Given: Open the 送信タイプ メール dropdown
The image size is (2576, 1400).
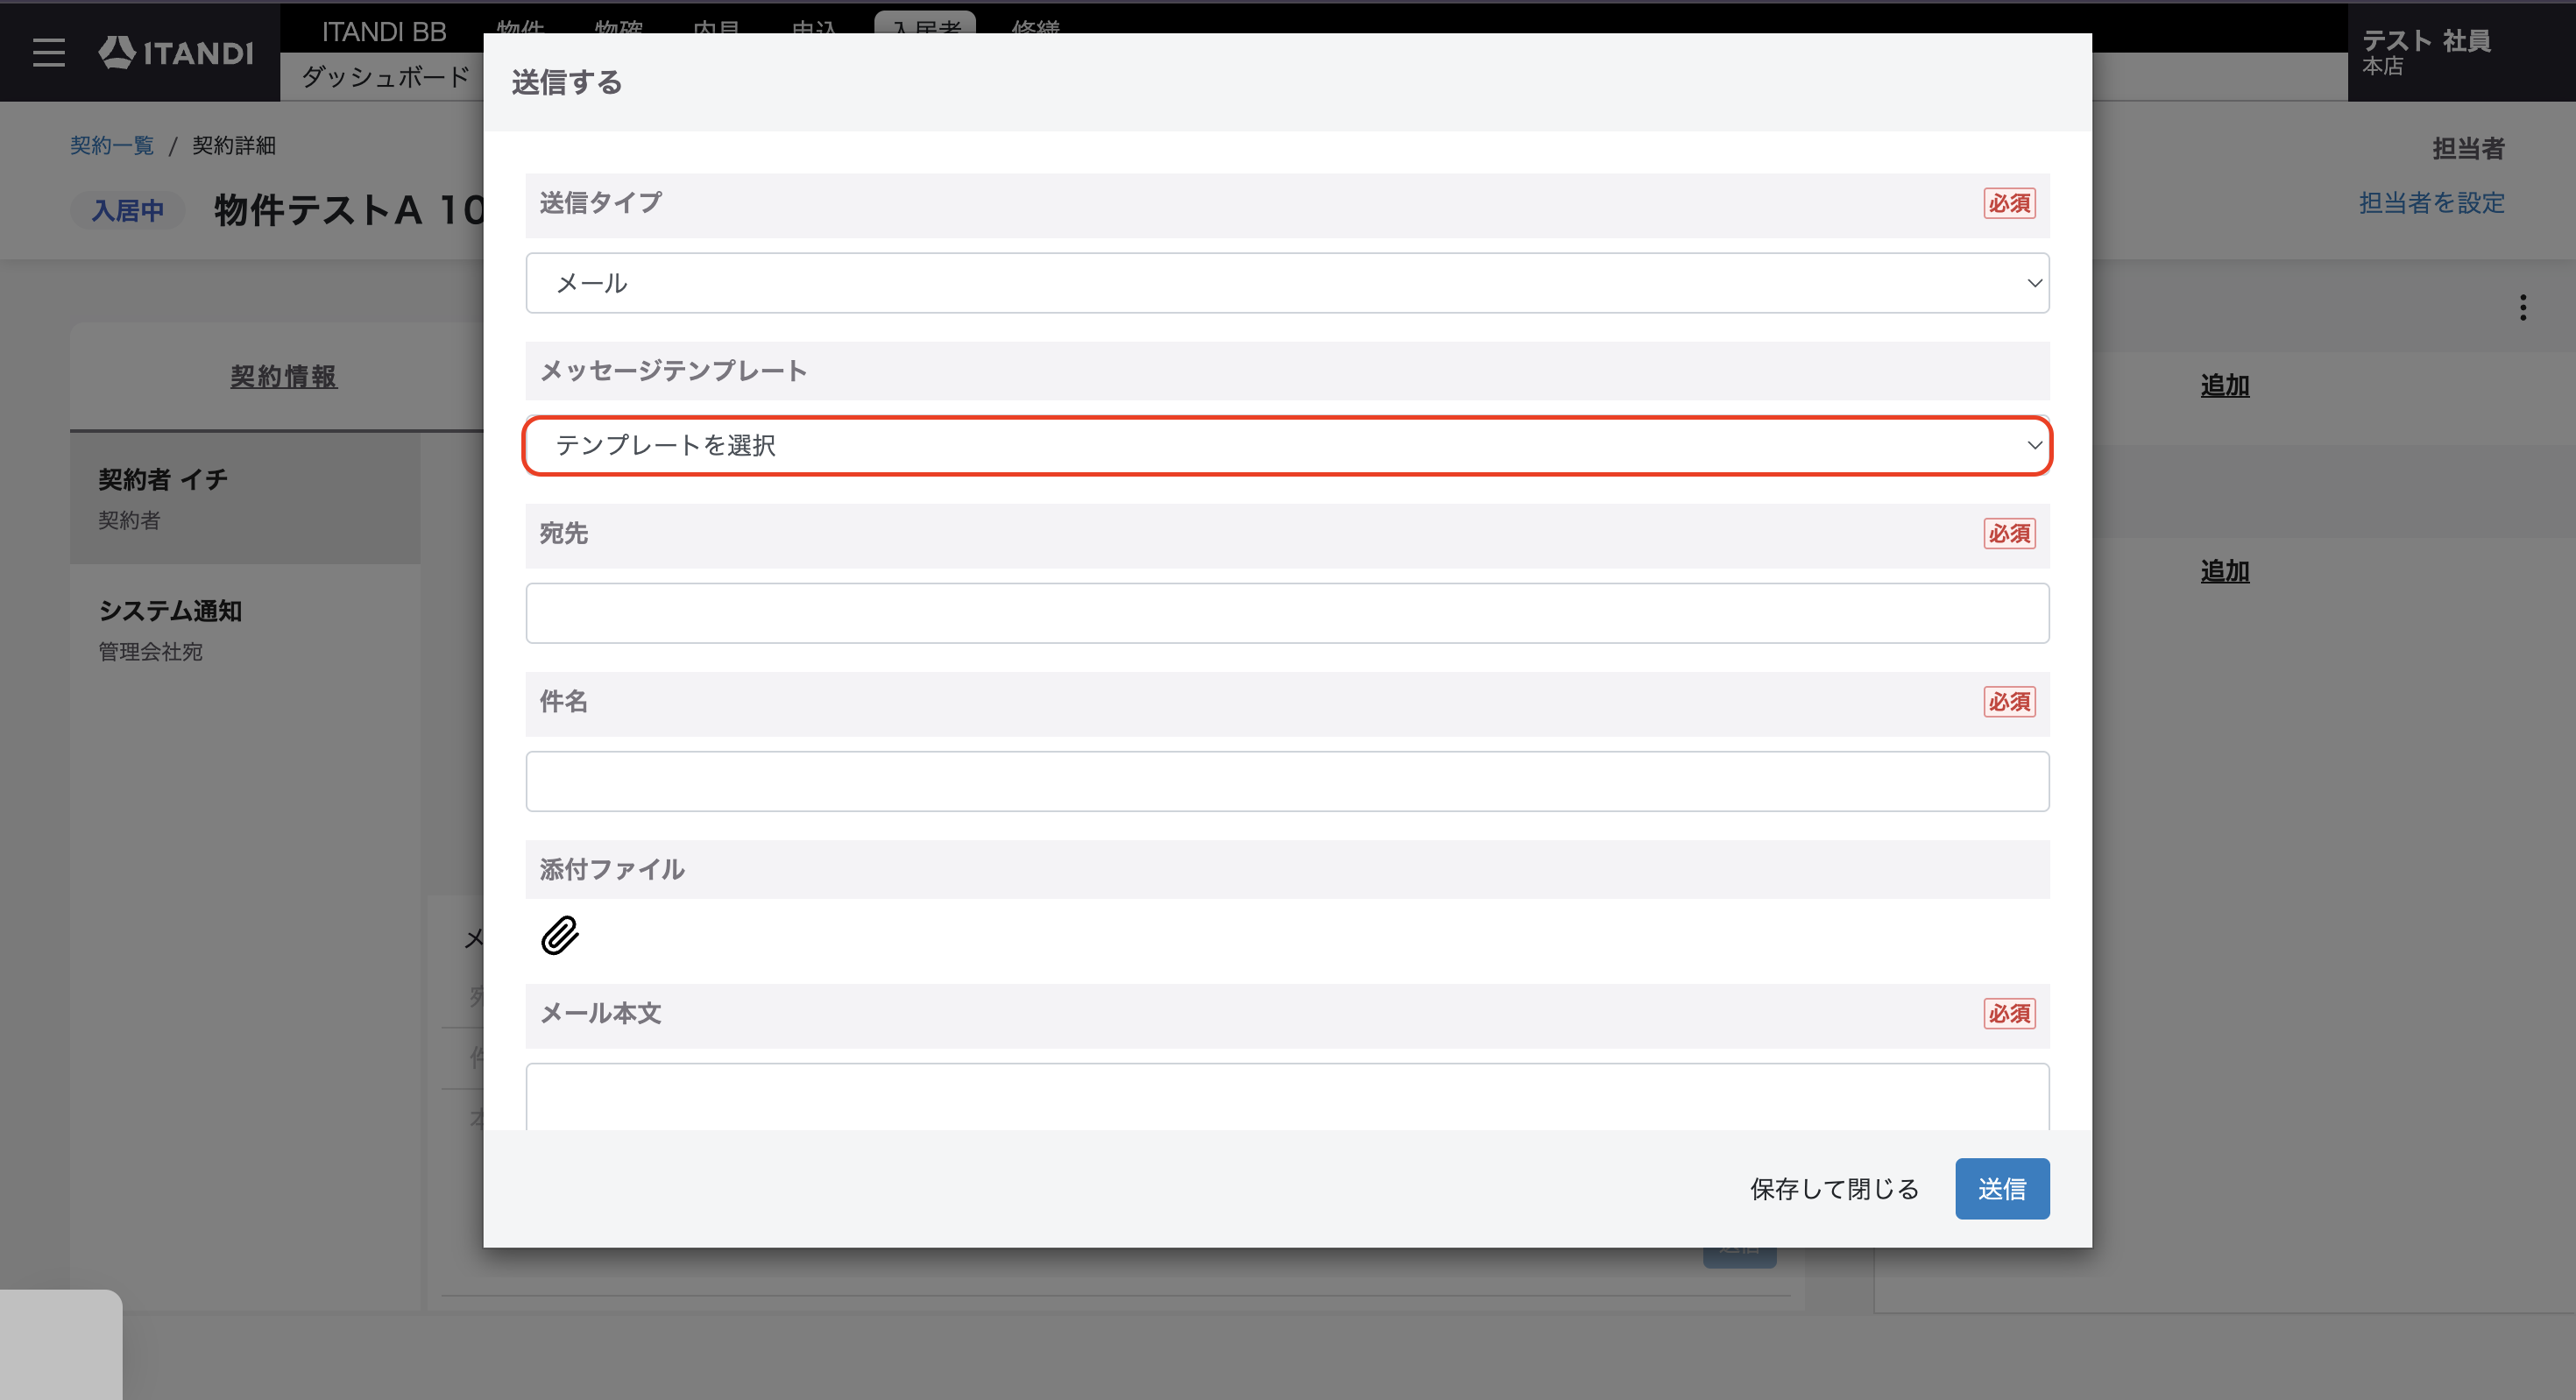Looking at the screenshot, I should click(1287, 283).
